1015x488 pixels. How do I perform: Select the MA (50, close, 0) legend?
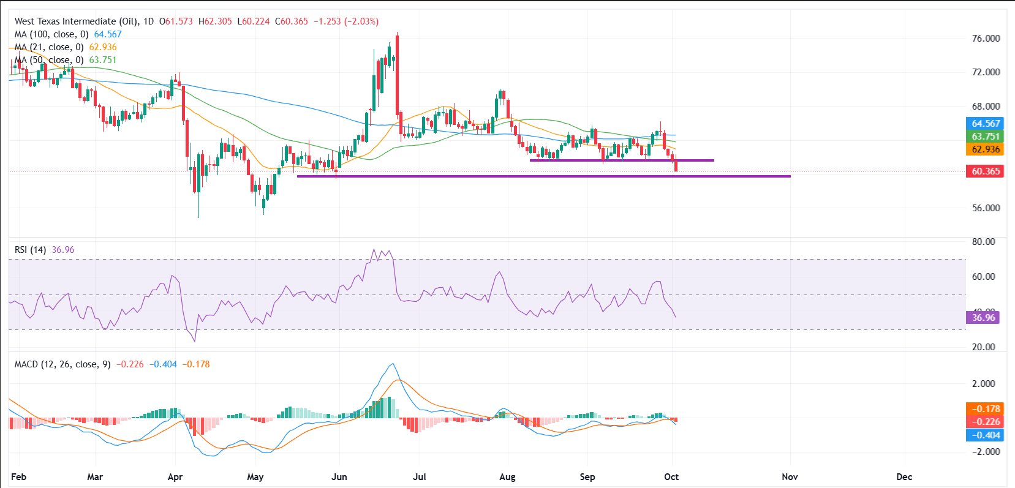click(49, 60)
